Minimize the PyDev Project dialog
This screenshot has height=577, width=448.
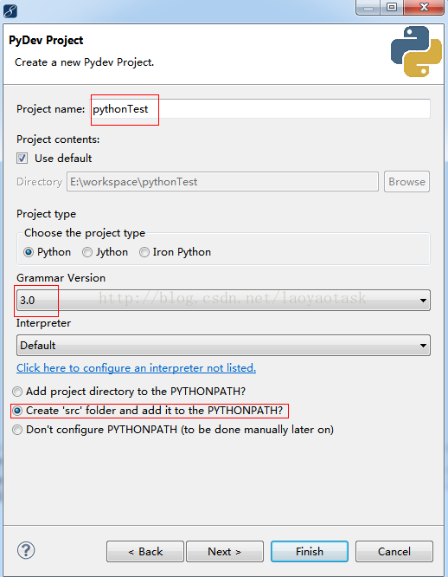point(368,7)
